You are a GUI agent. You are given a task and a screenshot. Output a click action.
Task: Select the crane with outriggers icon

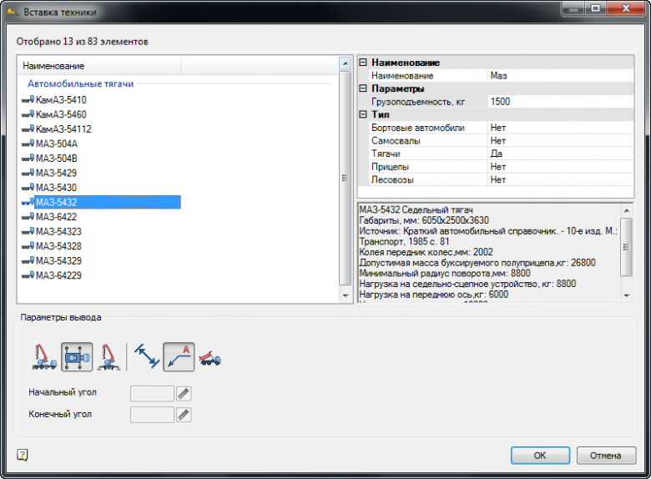click(x=109, y=357)
